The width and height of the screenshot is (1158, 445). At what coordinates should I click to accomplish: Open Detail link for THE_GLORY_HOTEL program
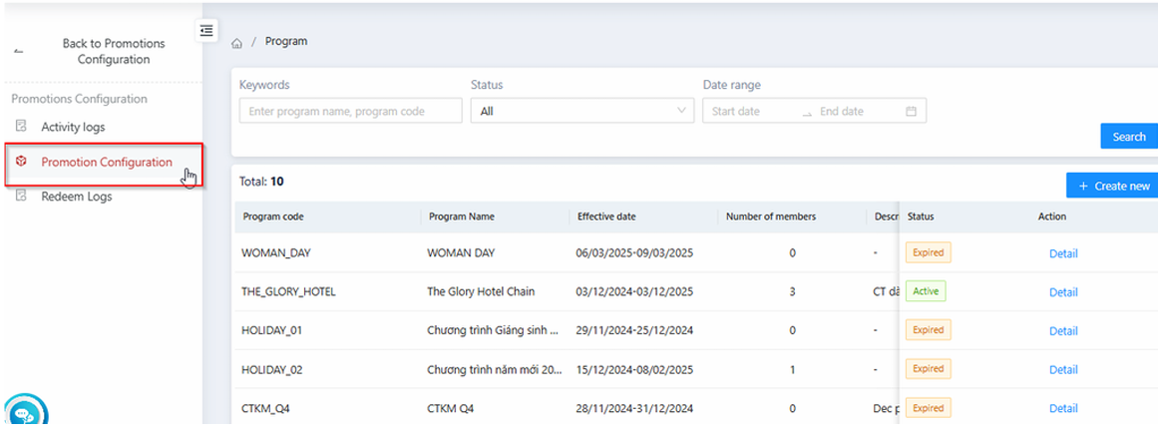[x=1063, y=292]
